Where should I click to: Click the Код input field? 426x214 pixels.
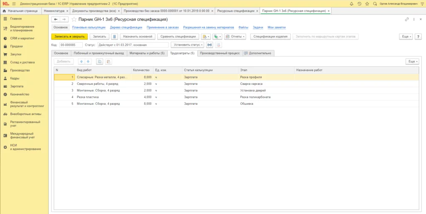click(71, 45)
